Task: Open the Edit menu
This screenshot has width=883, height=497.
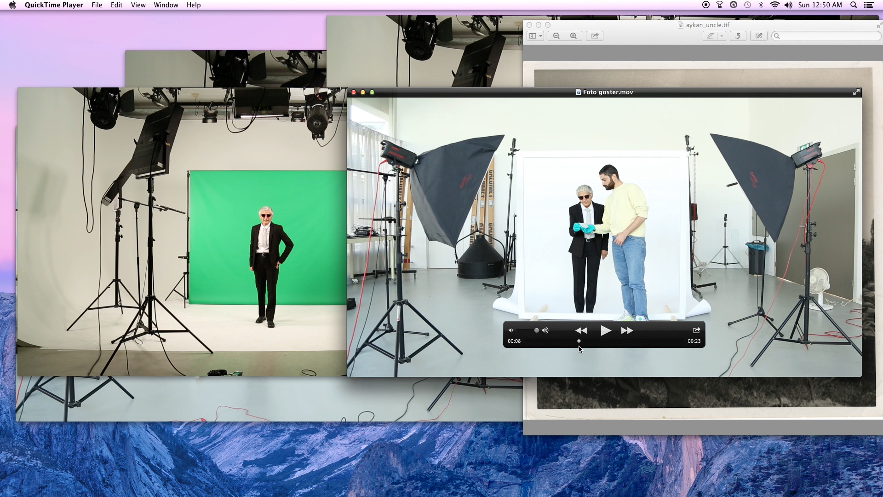Action: click(x=116, y=5)
